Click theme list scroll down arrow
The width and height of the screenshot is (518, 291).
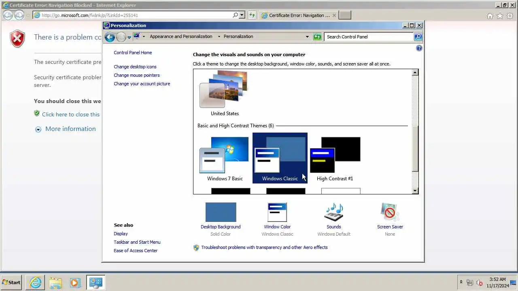[x=415, y=191]
